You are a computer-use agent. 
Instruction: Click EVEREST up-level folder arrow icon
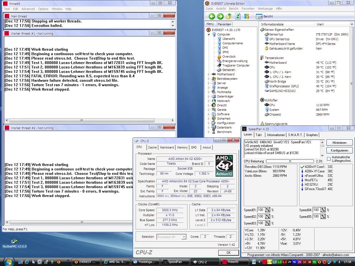coord(229,17)
